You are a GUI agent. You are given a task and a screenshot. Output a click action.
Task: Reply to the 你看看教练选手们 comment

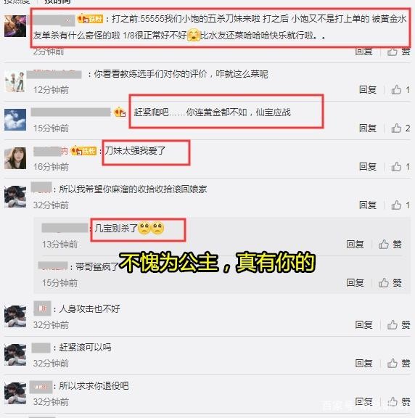pyautogui.click(x=368, y=90)
